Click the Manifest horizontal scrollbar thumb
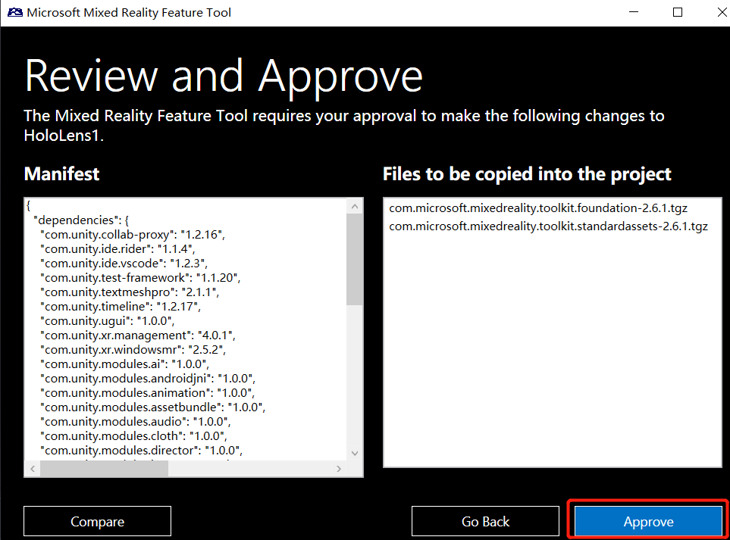 tap(104, 469)
